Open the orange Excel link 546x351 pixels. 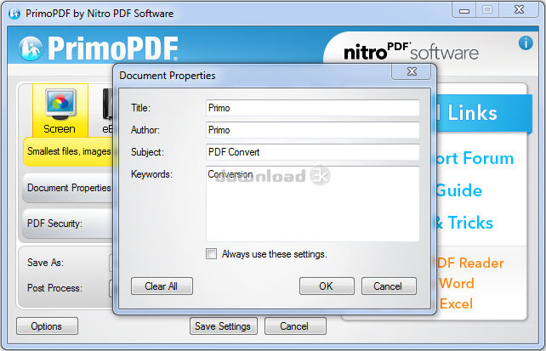click(456, 304)
